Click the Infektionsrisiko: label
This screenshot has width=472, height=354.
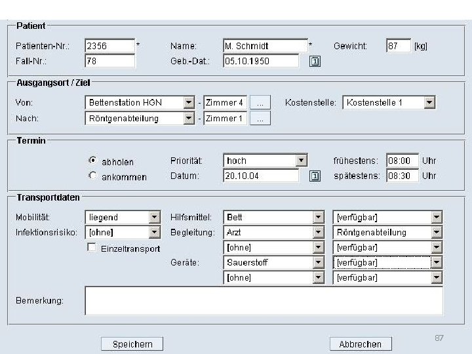coord(47,232)
